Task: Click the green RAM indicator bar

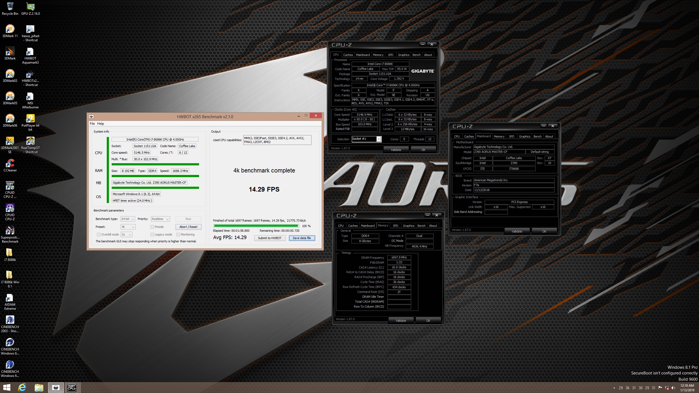Action: (155, 176)
